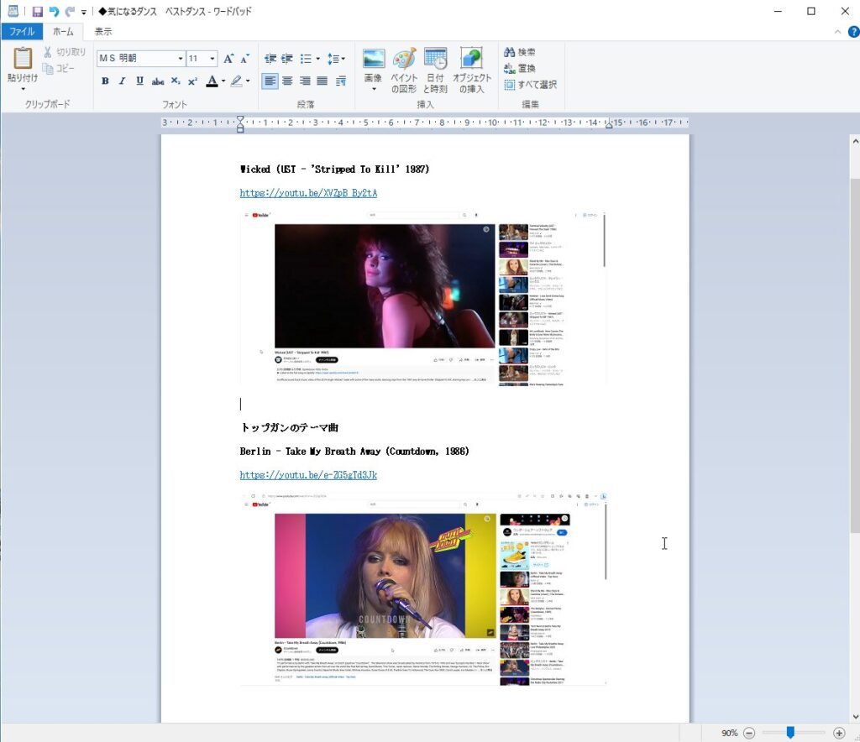Apply the font color A button
The image size is (860, 742).
point(212,81)
